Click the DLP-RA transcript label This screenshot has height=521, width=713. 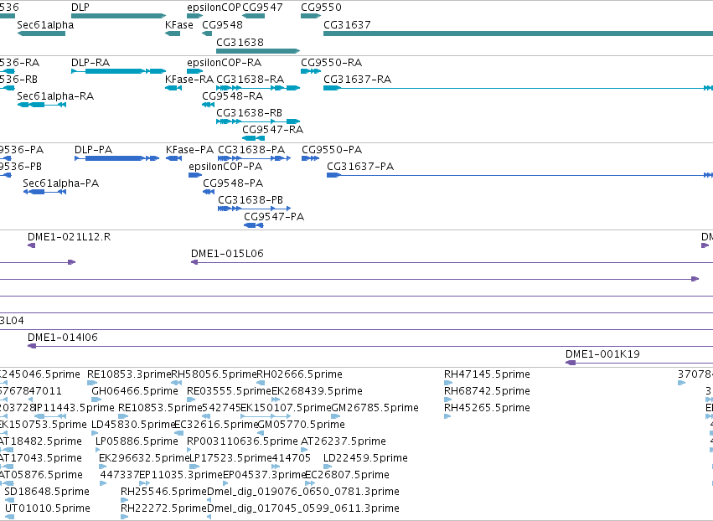pyautogui.click(x=90, y=63)
